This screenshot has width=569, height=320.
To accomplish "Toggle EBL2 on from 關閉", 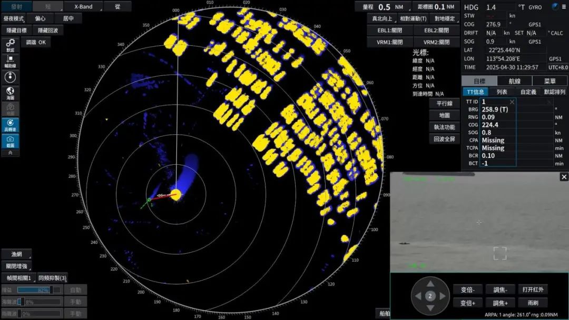I will point(437,31).
